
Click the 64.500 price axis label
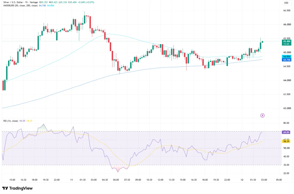tap(287, 66)
